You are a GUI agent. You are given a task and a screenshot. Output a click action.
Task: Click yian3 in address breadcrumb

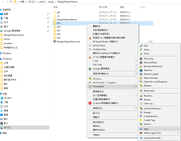click(42, 2)
